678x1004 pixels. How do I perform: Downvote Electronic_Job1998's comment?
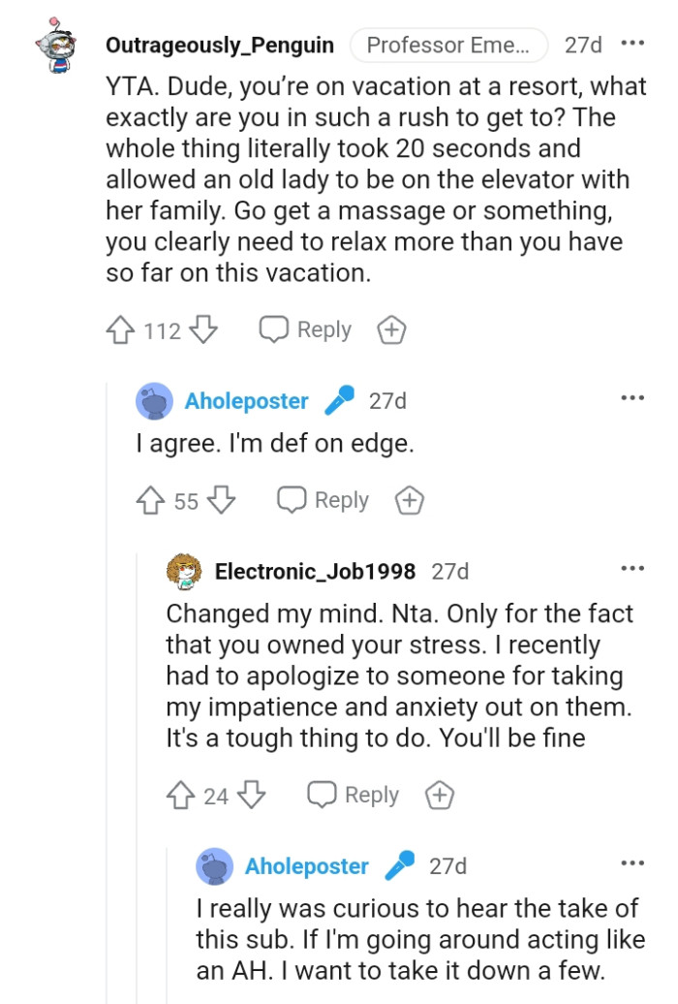pyautogui.click(x=250, y=795)
